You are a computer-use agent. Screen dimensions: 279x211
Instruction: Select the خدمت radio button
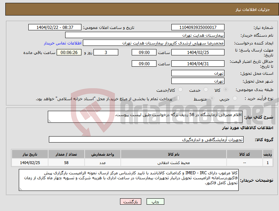[206, 90]
